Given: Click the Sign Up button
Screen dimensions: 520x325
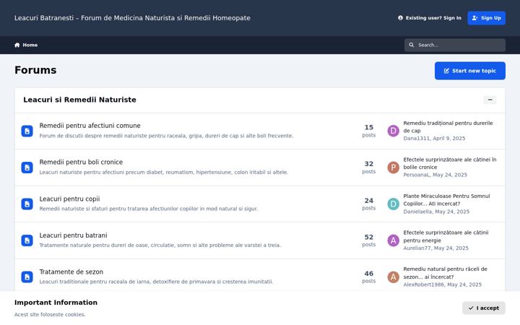Looking at the screenshot, I should 487,18.
